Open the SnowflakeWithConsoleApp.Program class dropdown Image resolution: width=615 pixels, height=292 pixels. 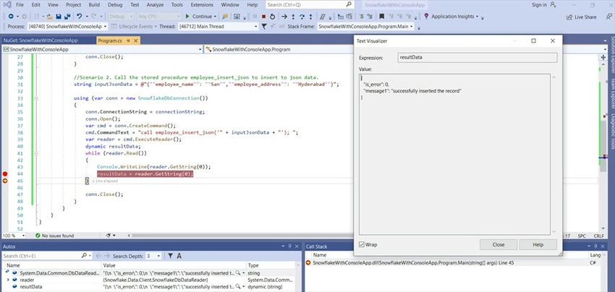278,49
